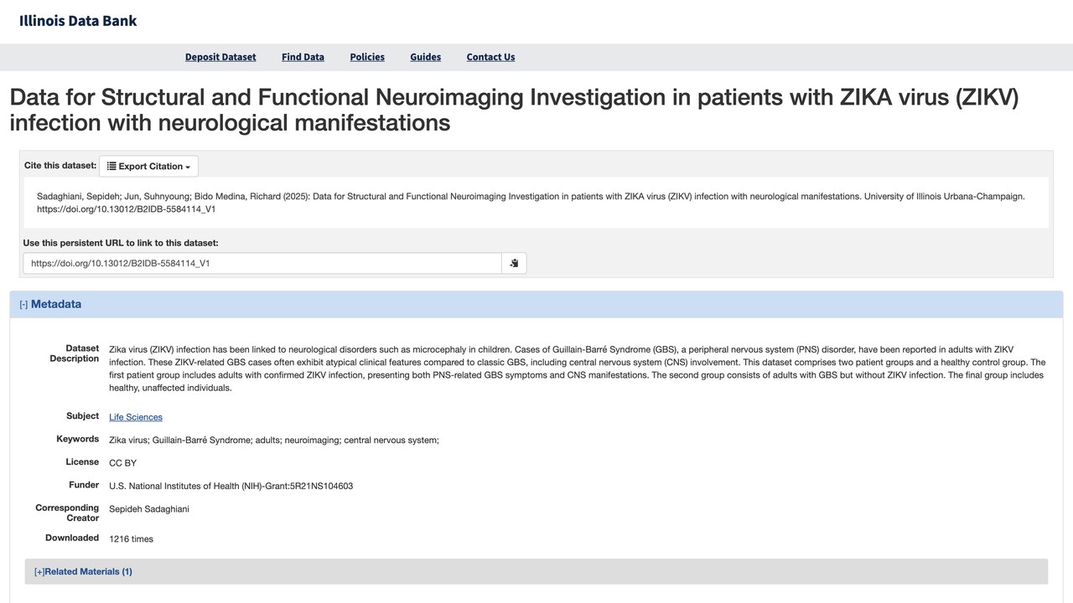This screenshot has width=1073, height=603.
Task: Click the corresponding creator name Sepideh Sadaghiani
Action: (x=149, y=509)
